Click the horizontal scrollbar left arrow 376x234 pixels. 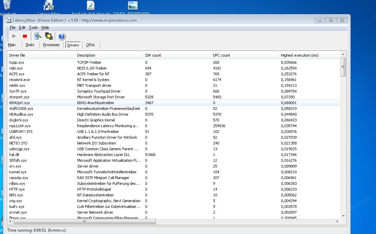(x=10, y=221)
